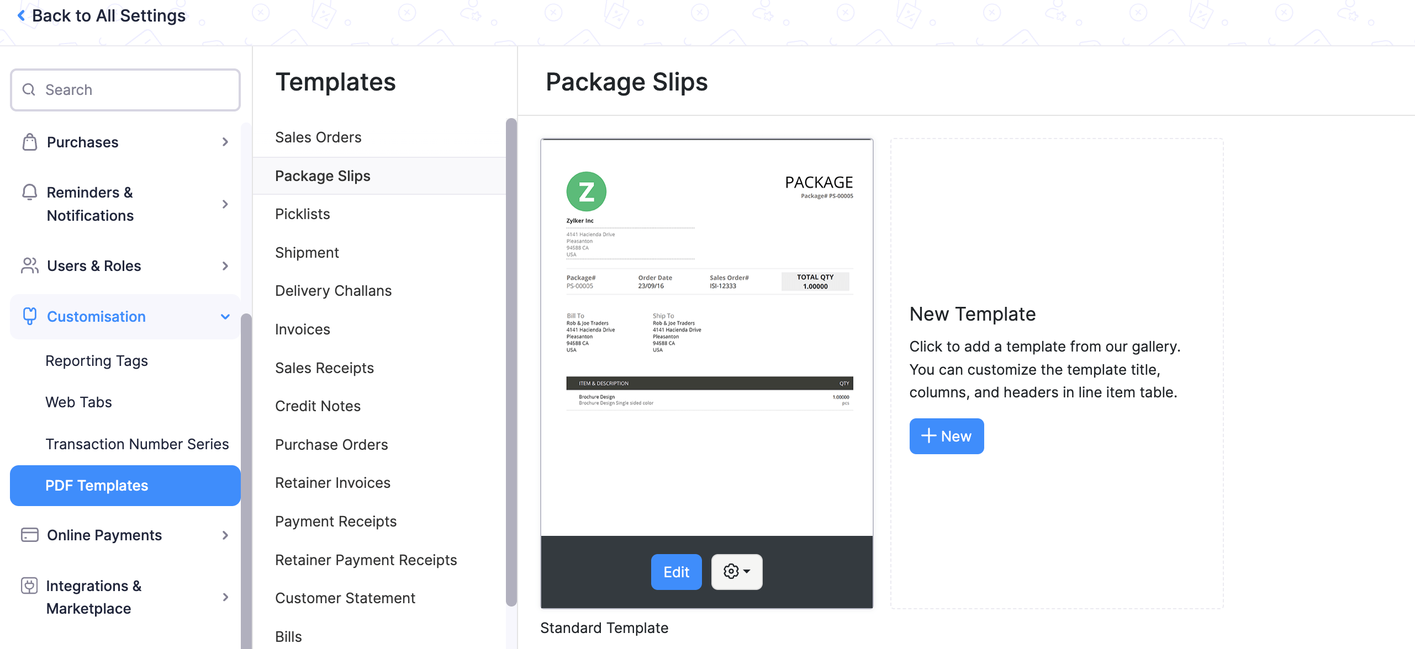Select the Invoices template category

tap(302, 328)
